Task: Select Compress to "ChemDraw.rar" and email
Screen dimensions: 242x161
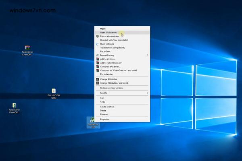Action: coord(118,70)
